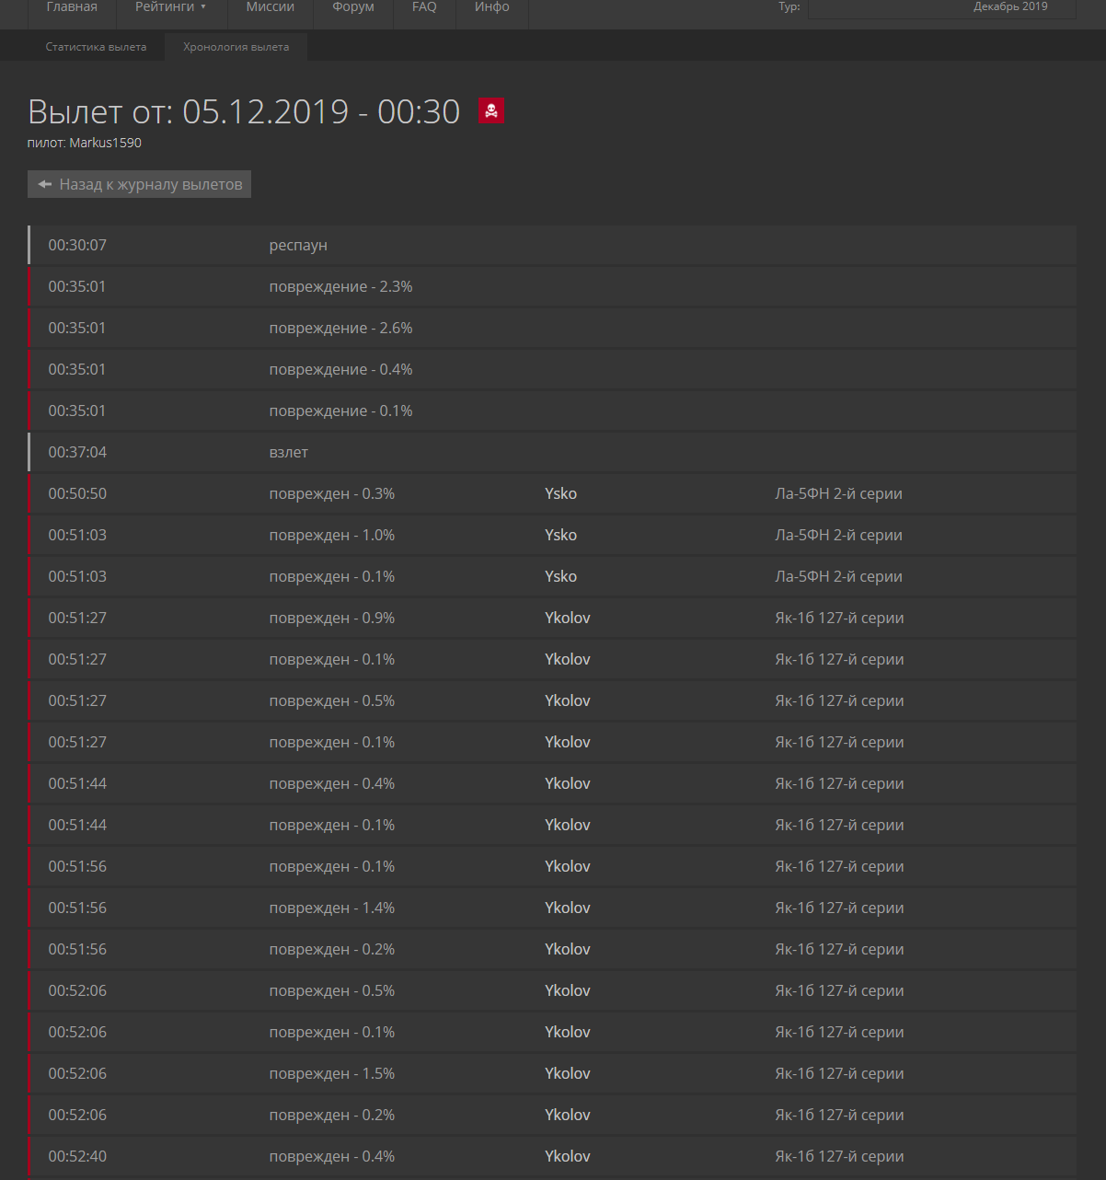Image resolution: width=1106 pixels, height=1180 pixels.
Task: Open the Инфо menu item
Action: [x=492, y=7]
